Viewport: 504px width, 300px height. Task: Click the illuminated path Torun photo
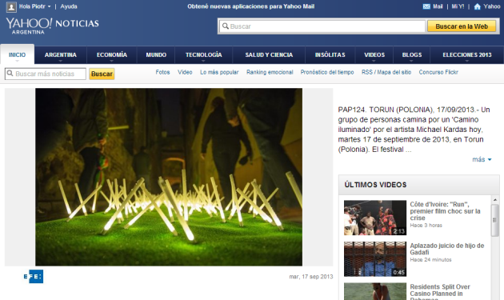point(169,177)
